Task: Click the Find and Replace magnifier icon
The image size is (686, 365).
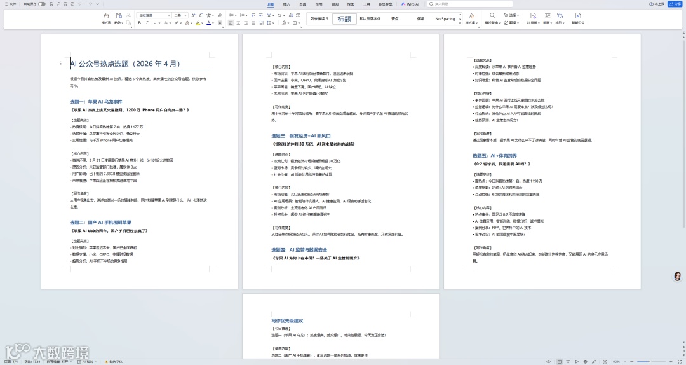Action: (x=492, y=16)
